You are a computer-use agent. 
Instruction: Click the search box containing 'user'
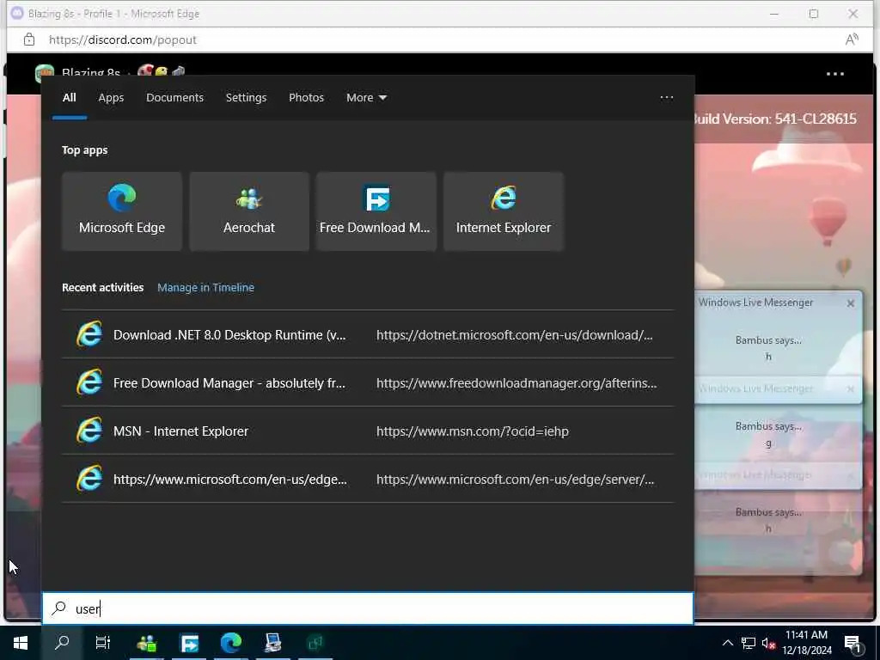click(368, 608)
